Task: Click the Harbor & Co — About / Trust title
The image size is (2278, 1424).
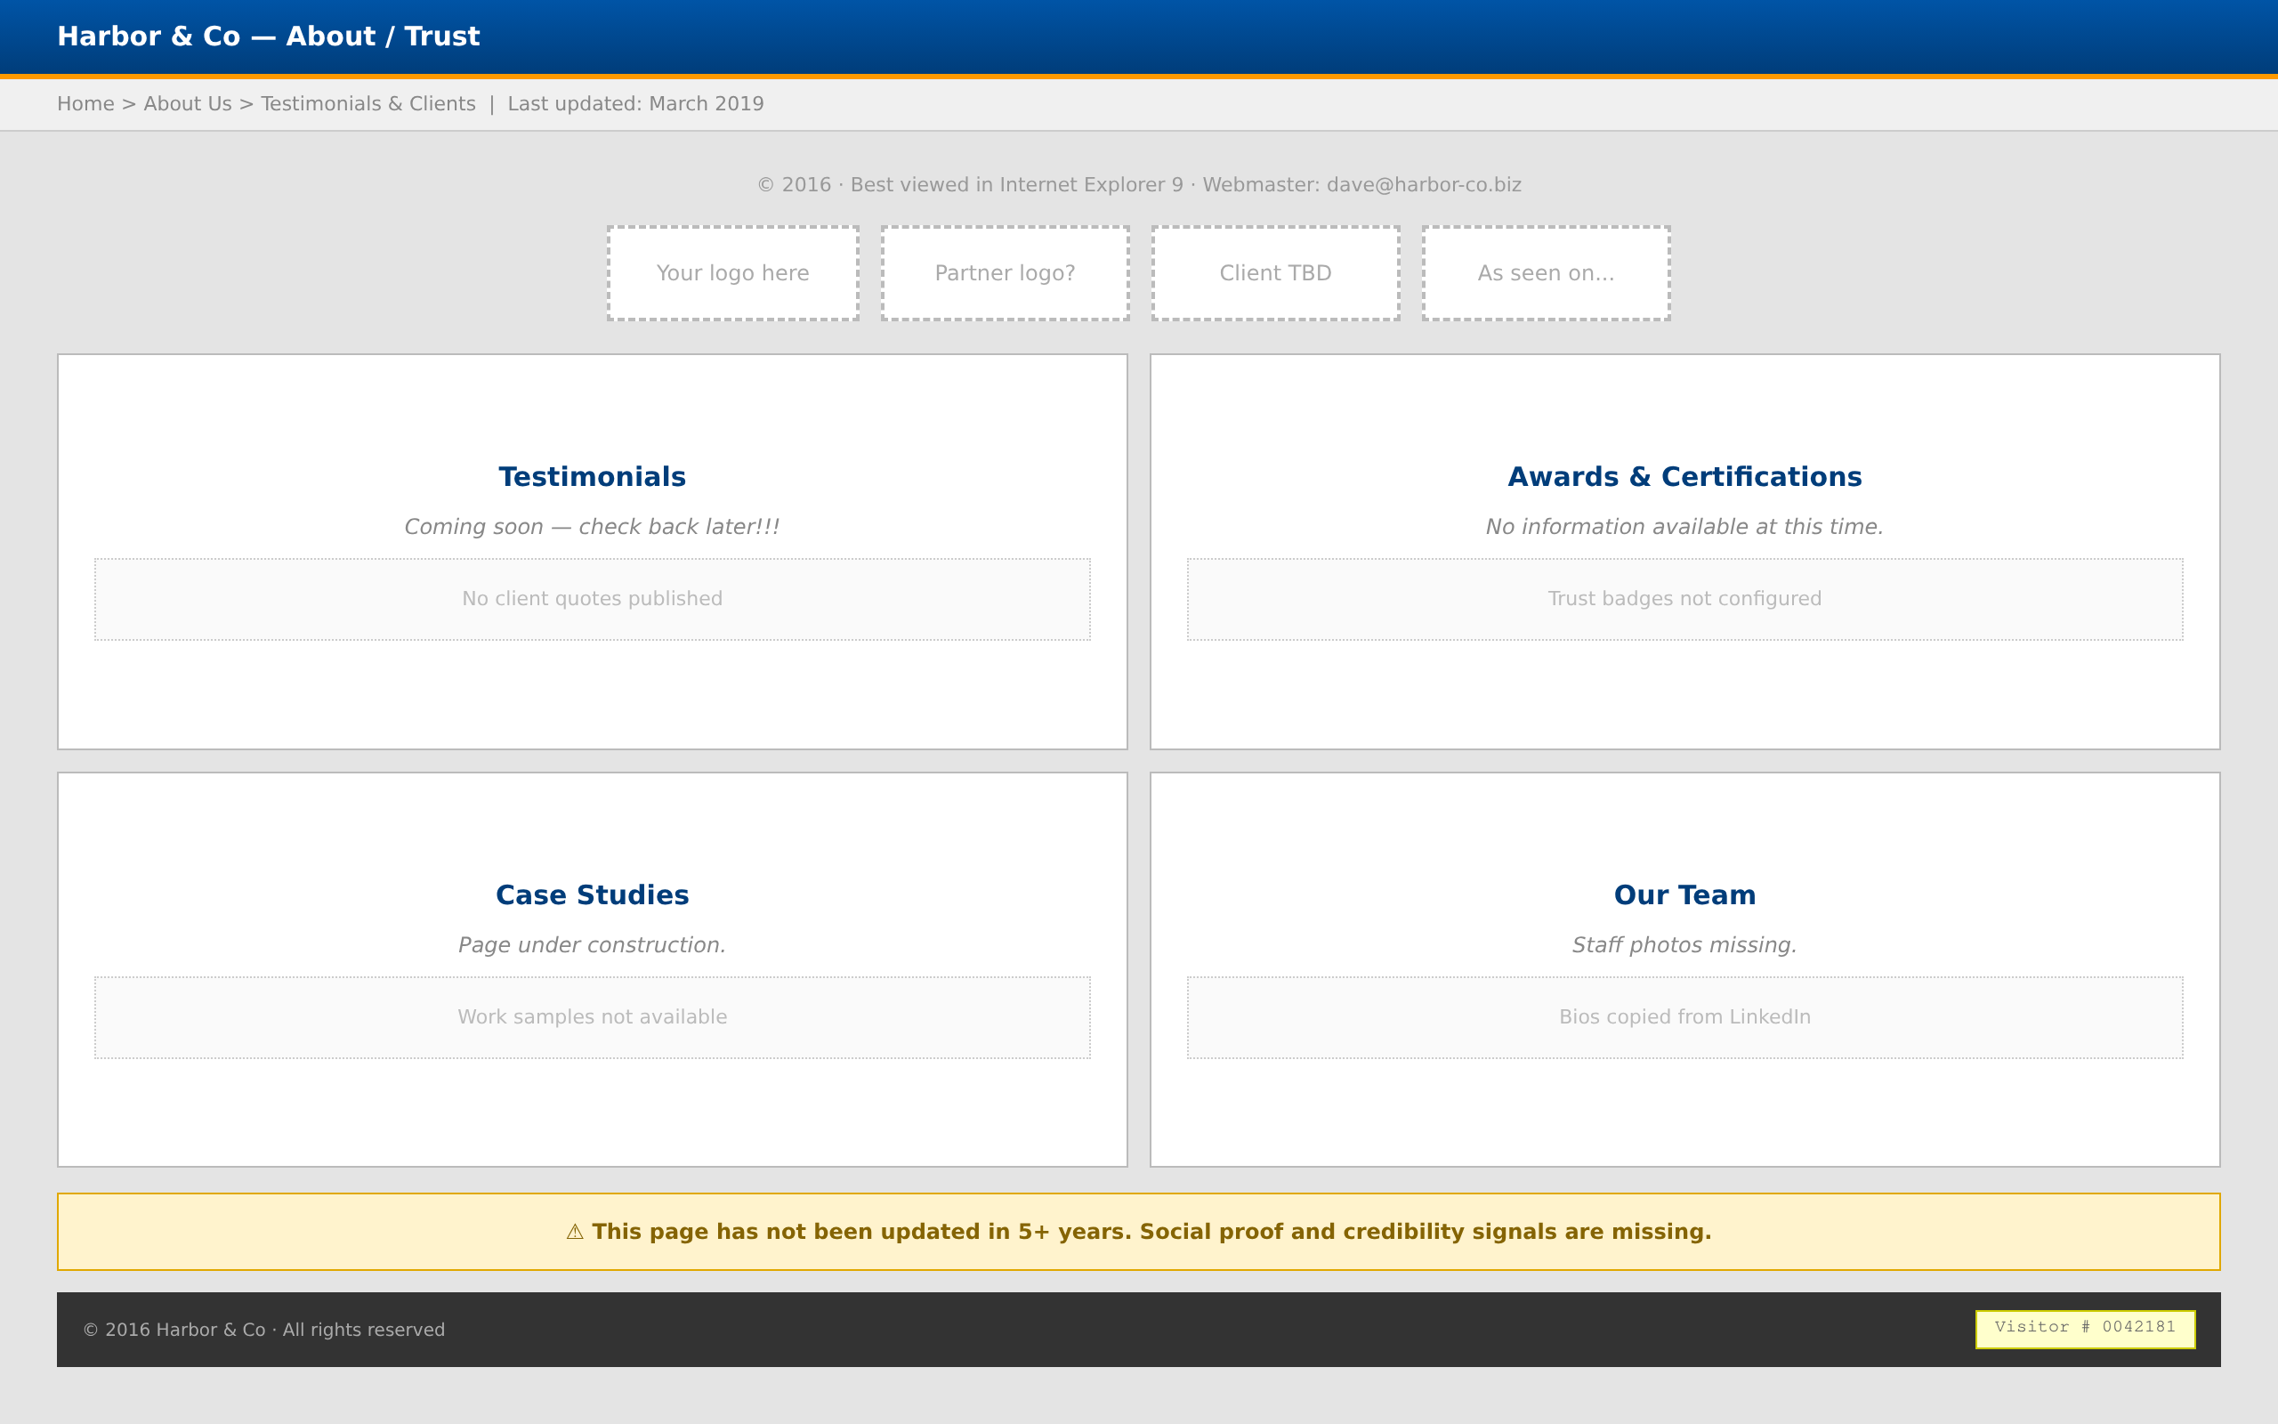Action: click(x=268, y=36)
